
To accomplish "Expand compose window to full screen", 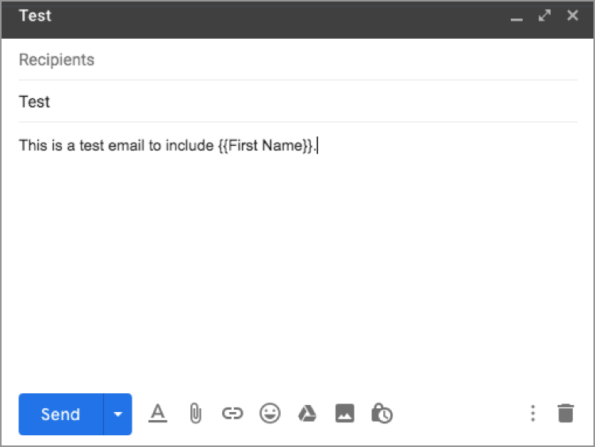I will coord(544,16).
